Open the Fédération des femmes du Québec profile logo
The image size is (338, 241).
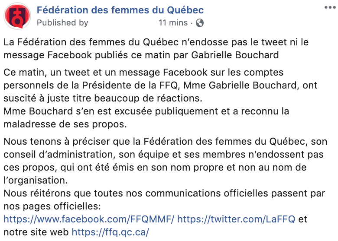(17, 16)
